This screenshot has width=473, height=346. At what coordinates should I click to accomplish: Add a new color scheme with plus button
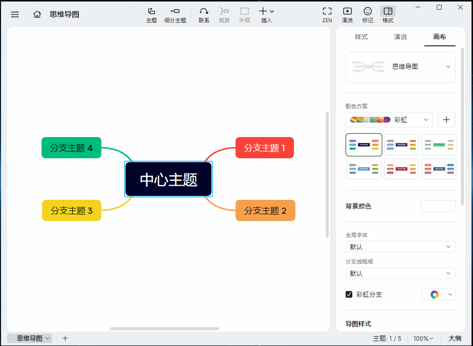point(446,120)
